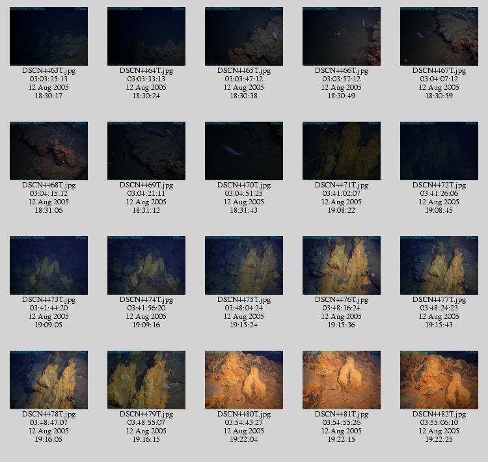Open thumbnail image DSCN4465T.jpg
The width and height of the screenshot is (488, 462).
point(244,36)
